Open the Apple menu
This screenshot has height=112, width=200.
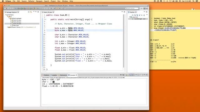tap(3, 1)
